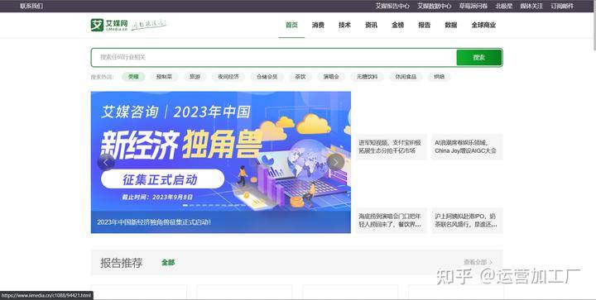
Task: Click the 艾媒网 iiMedia logo
Action: [x=109, y=25]
